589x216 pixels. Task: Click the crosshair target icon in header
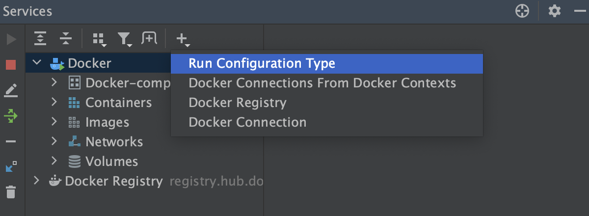click(x=522, y=11)
